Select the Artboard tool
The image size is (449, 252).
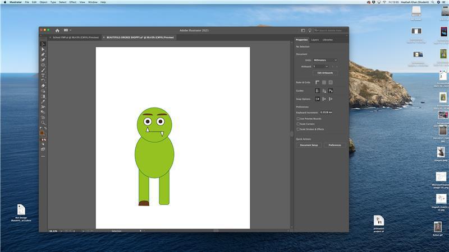coord(43,118)
